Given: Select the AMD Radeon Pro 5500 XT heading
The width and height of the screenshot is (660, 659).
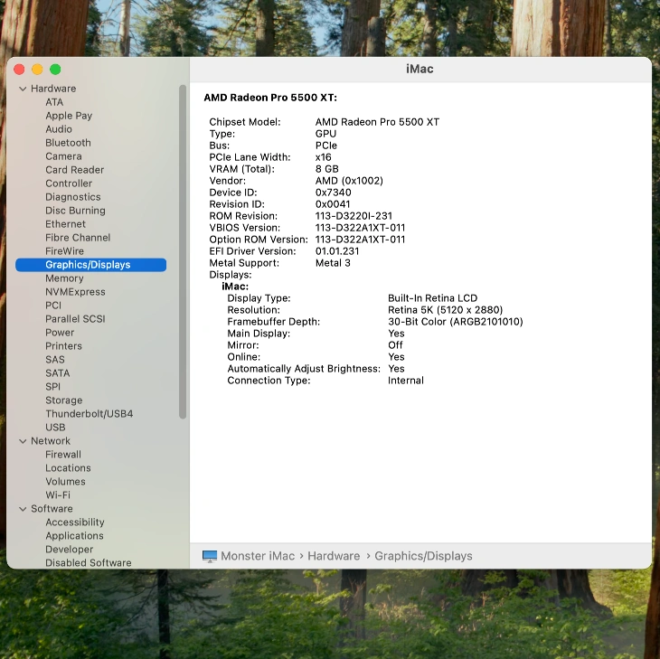Looking at the screenshot, I should pyautogui.click(x=270, y=98).
